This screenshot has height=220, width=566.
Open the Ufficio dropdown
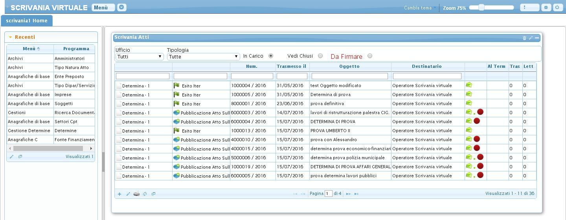pyautogui.click(x=139, y=56)
